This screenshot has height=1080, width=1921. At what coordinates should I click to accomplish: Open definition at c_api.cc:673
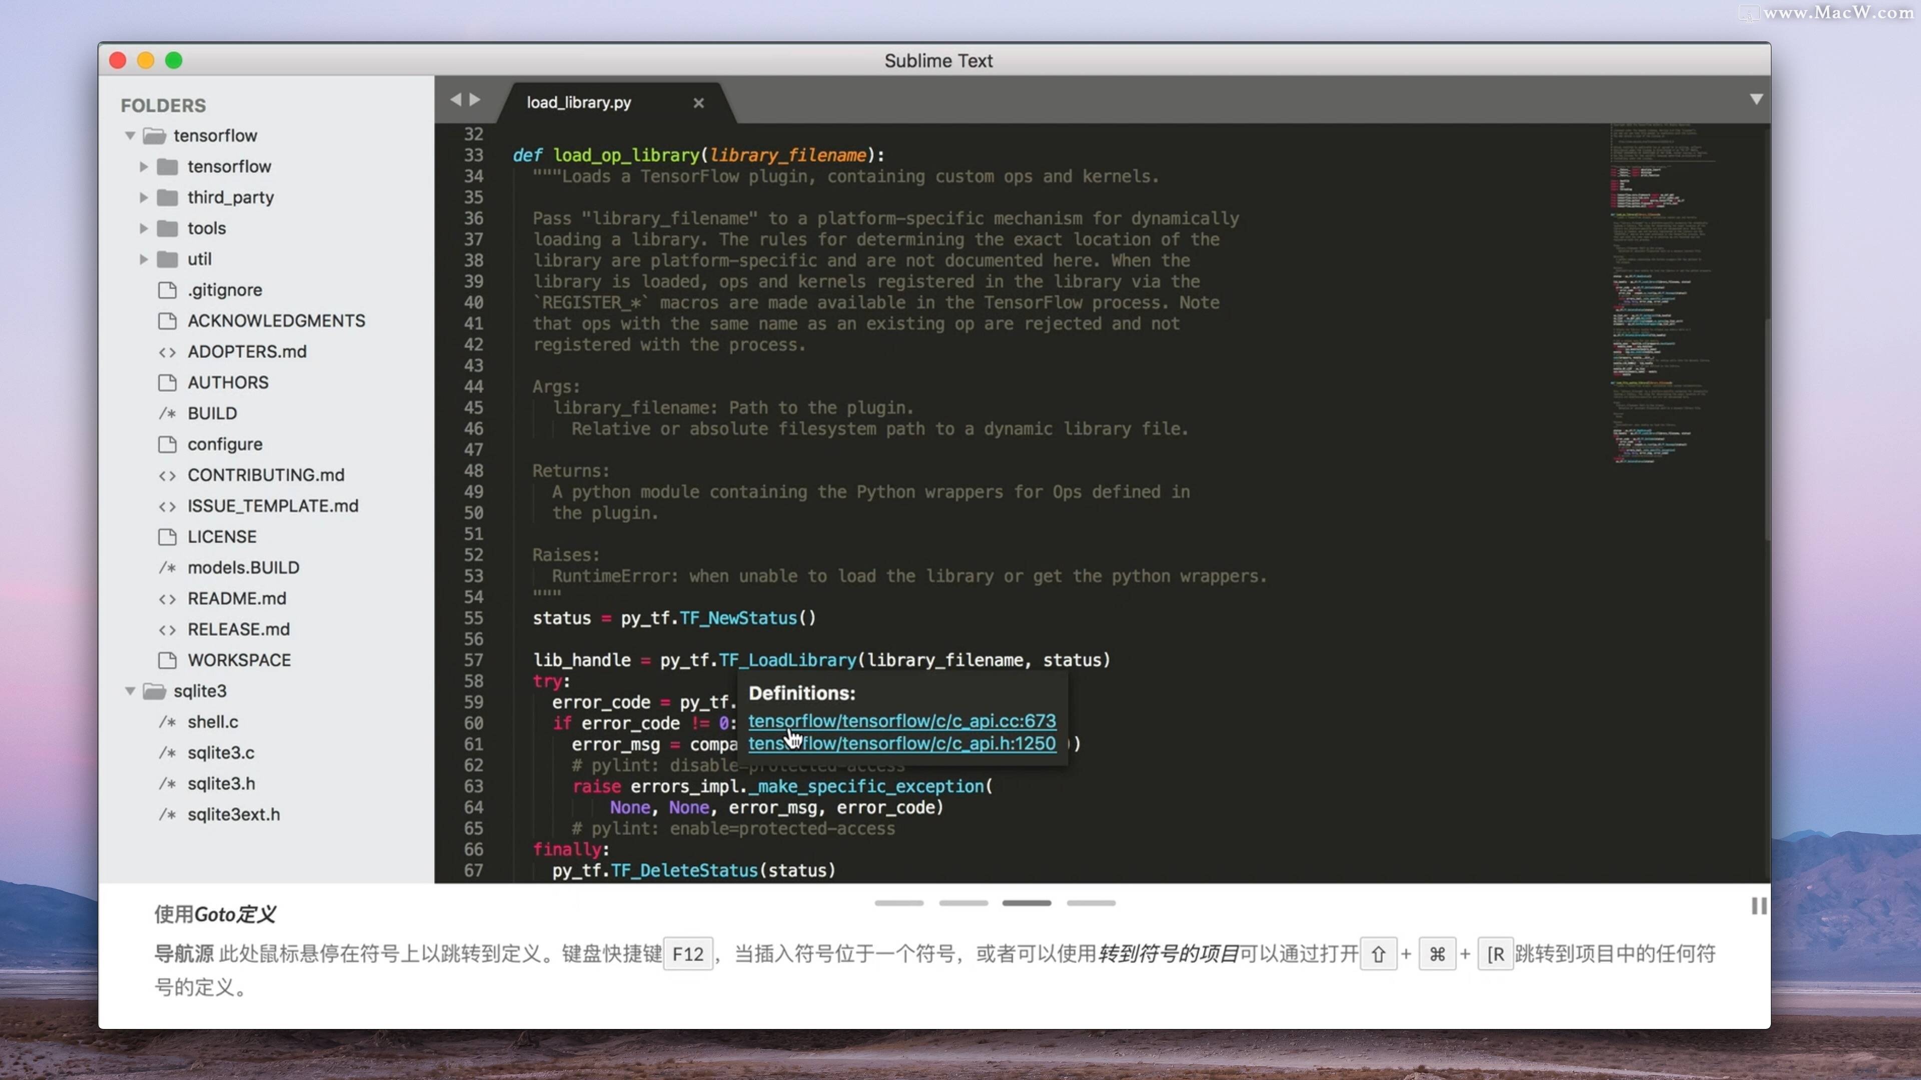click(x=901, y=720)
